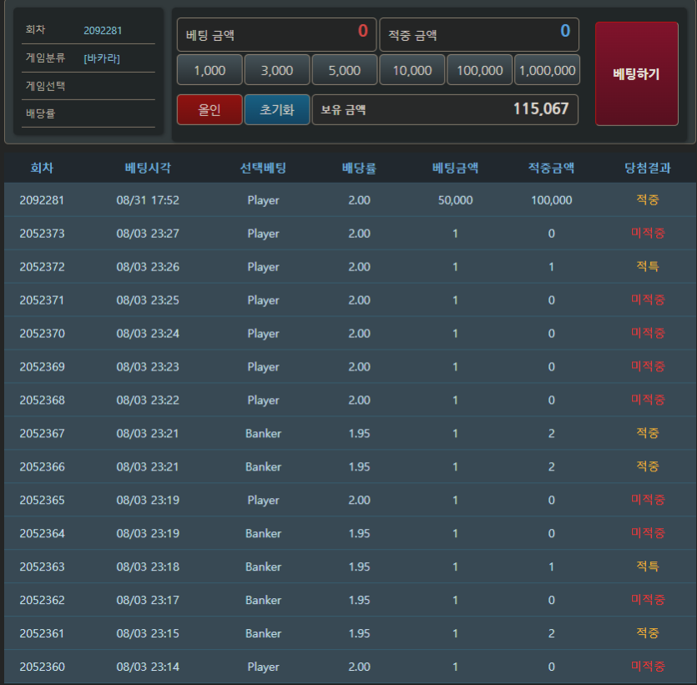This screenshot has width=697, height=685.
Task: Click the 50,000 bet amount cell
Action: [x=455, y=200]
